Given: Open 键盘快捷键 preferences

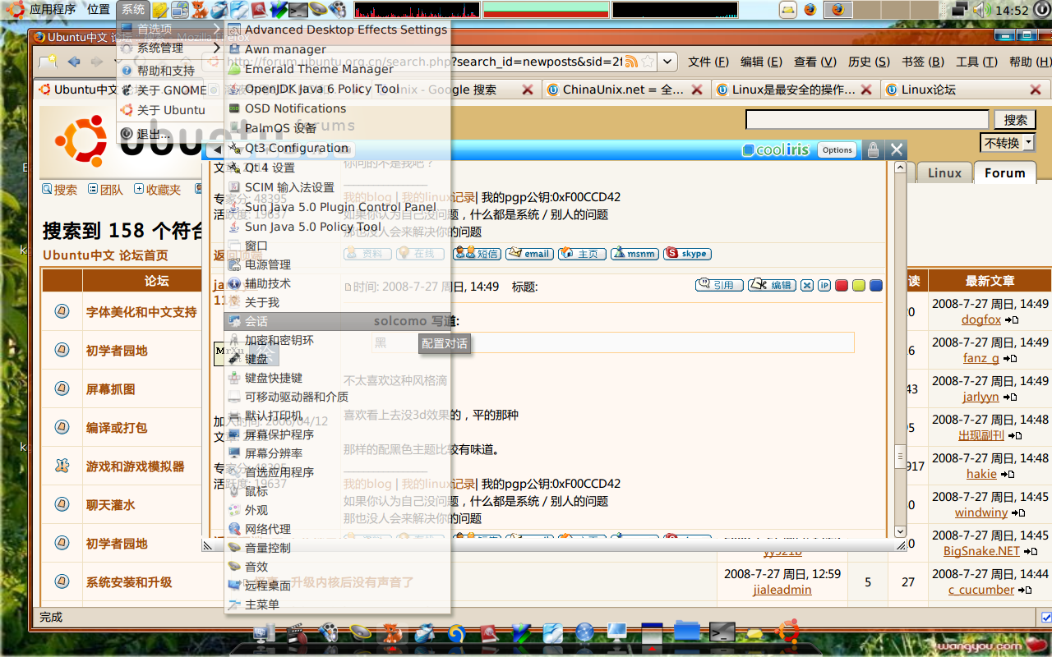Looking at the screenshot, I should pyautogui.click(x=337, y=378).
